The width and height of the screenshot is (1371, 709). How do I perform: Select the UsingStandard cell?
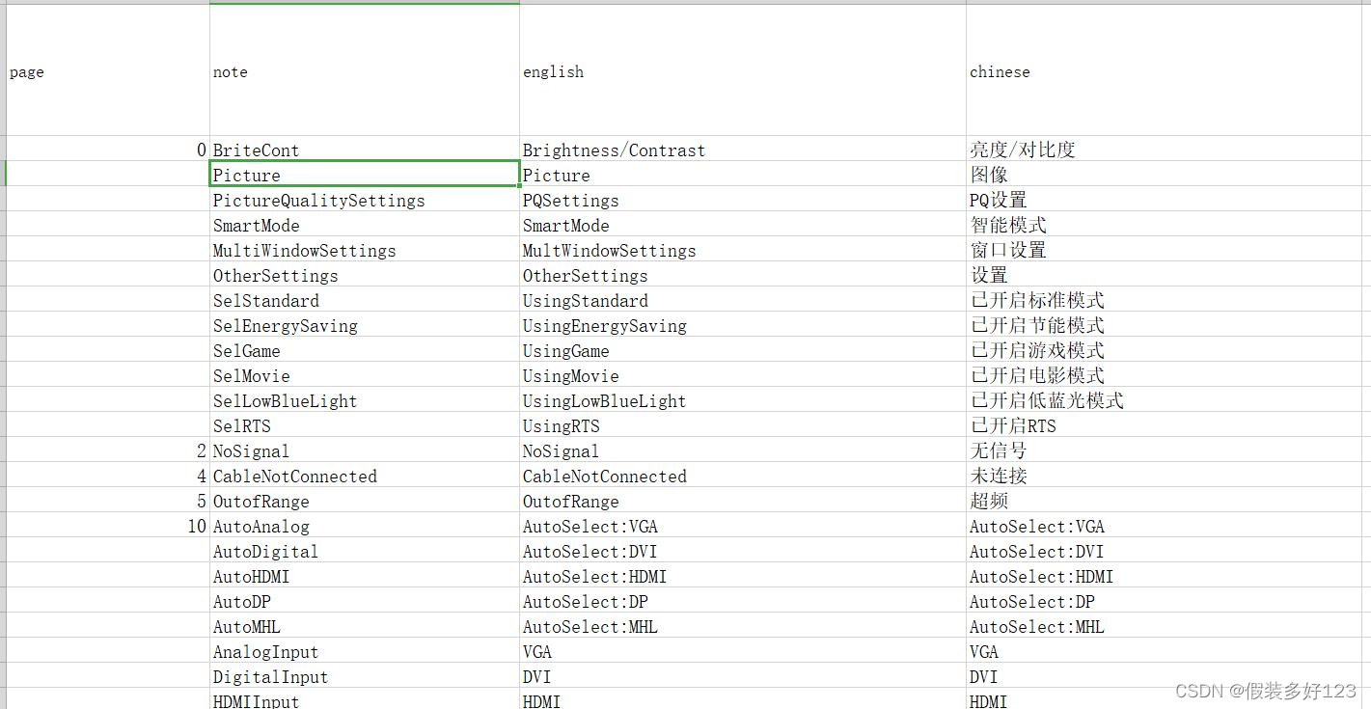click(743, 300)
